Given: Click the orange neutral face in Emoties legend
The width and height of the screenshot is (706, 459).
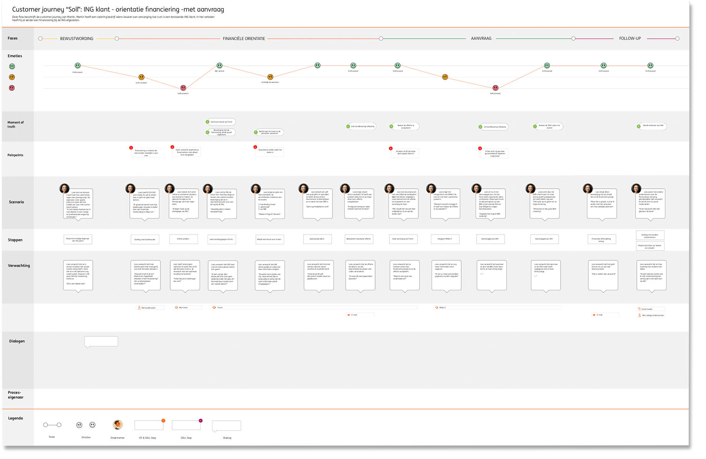Looking at the screenshot, I should (x=12, y=77).
